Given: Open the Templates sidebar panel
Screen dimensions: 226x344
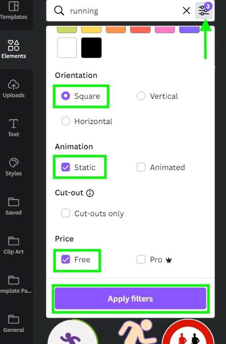Looking at the screenshot, I should tap(14, 10).
